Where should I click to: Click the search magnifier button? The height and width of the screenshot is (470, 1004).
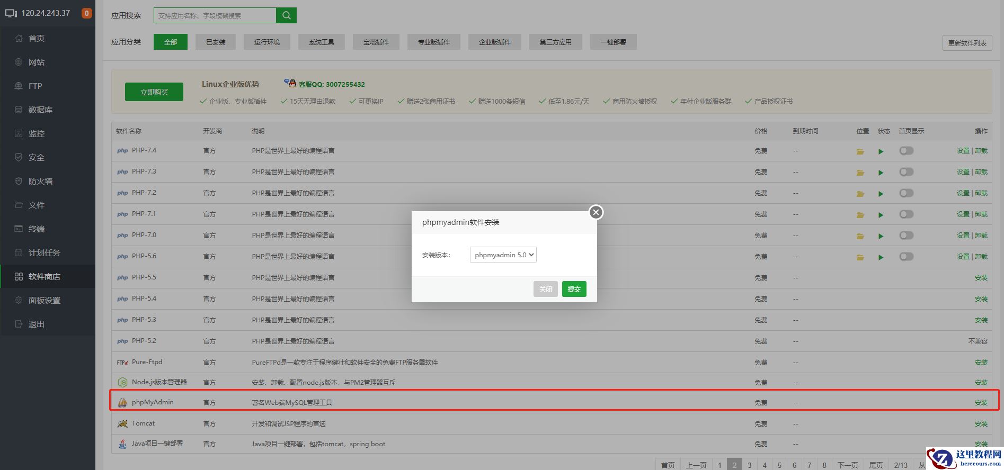point(287,15)
